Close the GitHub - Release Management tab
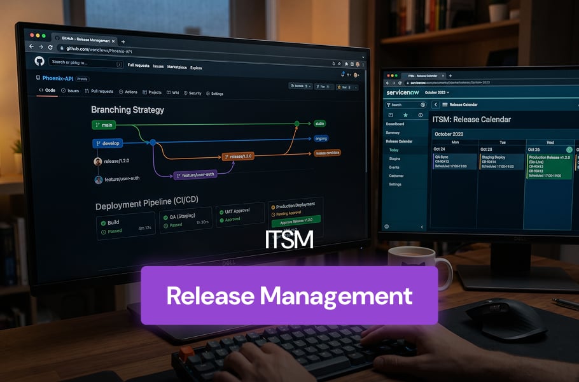Image resolution: width=579 pixels, height=382 pixels. 113,41
